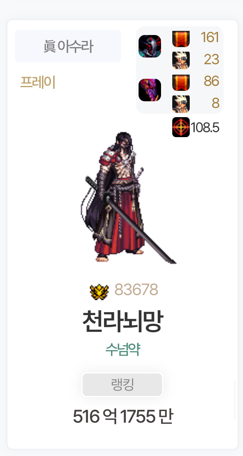
Task: Click the 108.5 value next to crosshair
Action: pyautogui.click(x=205, y=128)
